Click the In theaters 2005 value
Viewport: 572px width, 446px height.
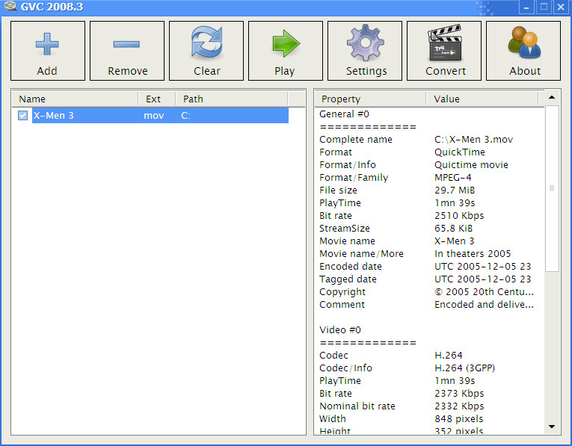[x=473, y=254]
